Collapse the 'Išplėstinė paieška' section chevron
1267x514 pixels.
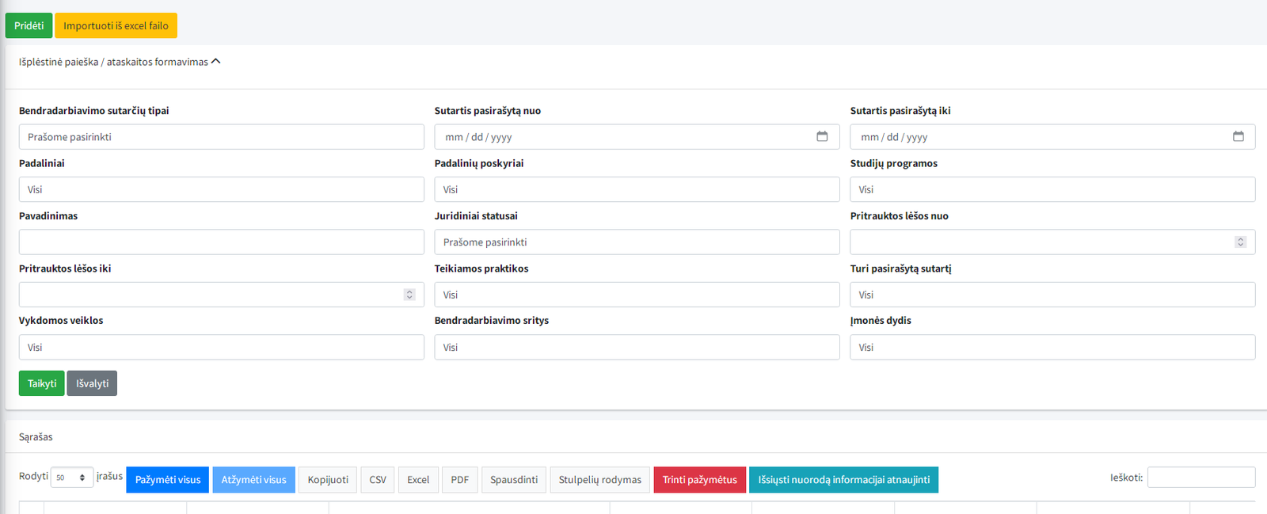click(215, 62)
